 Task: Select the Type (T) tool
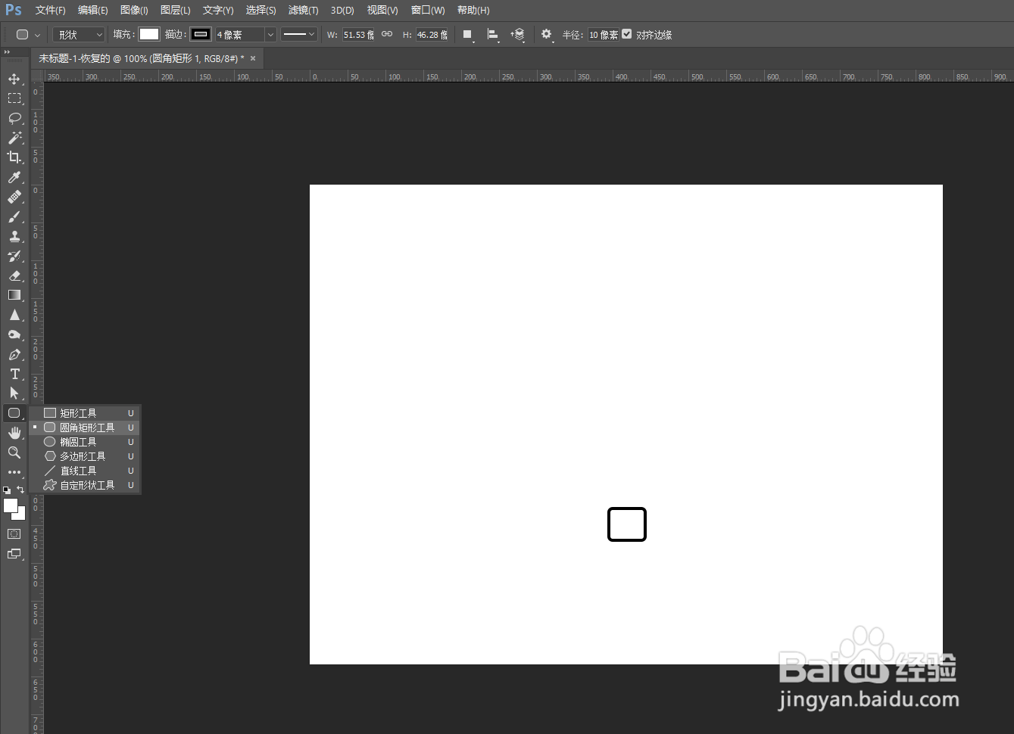pos(14,374)
